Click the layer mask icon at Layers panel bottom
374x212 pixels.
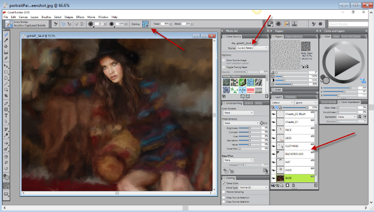288,185
